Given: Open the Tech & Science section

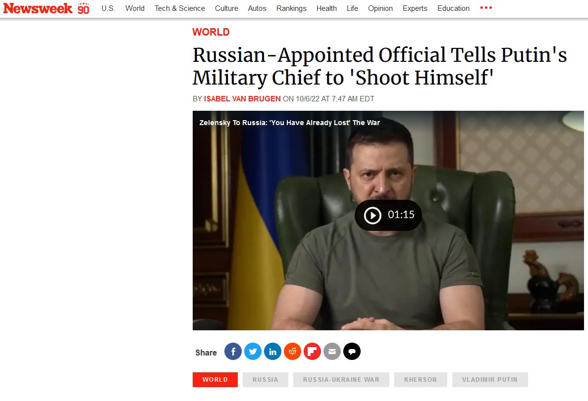Looking at the screenshot, I should [x=180, y=8].
